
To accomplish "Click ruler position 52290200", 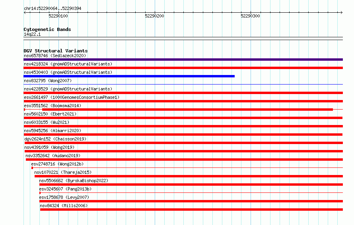I will [x=154, y=16].
